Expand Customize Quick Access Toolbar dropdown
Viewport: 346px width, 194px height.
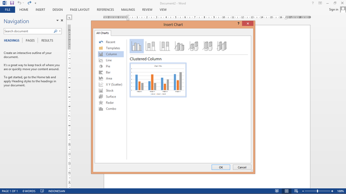[35, 3]
